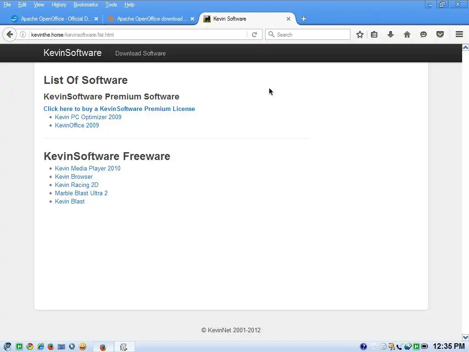Viewport: 469px width, 352px height.
Task: Click the battery tray icon
Action: click(x=425, y=346)
